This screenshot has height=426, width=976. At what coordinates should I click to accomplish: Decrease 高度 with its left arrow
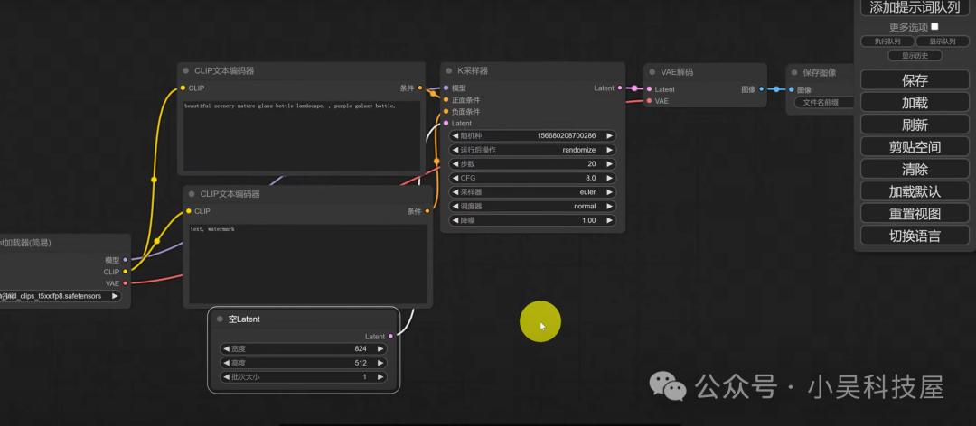(x=226, y=363)
